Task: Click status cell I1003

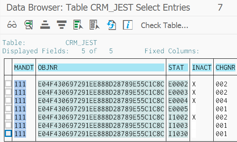Action: click(178, 125)
